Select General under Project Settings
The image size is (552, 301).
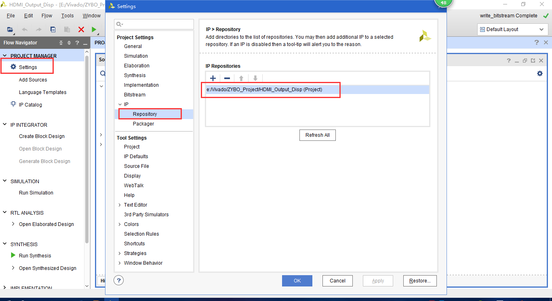pyautogui.click(x=133, y=46)
